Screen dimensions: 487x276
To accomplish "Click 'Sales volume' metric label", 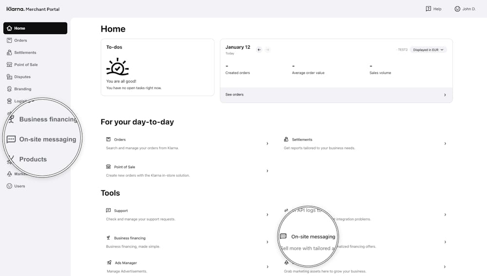I will pos(380,73).
